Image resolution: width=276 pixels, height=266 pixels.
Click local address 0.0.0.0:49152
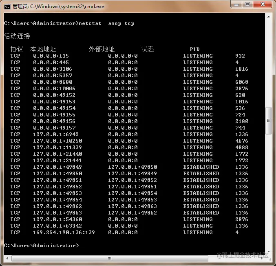54,95
